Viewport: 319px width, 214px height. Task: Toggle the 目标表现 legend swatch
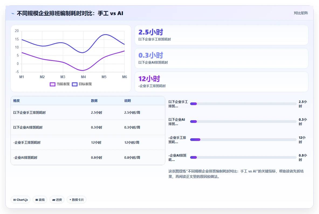tap(75, 84)
